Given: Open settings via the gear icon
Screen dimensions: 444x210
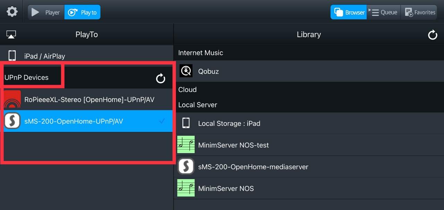Looking at the screenshot, I should [12, 12].
